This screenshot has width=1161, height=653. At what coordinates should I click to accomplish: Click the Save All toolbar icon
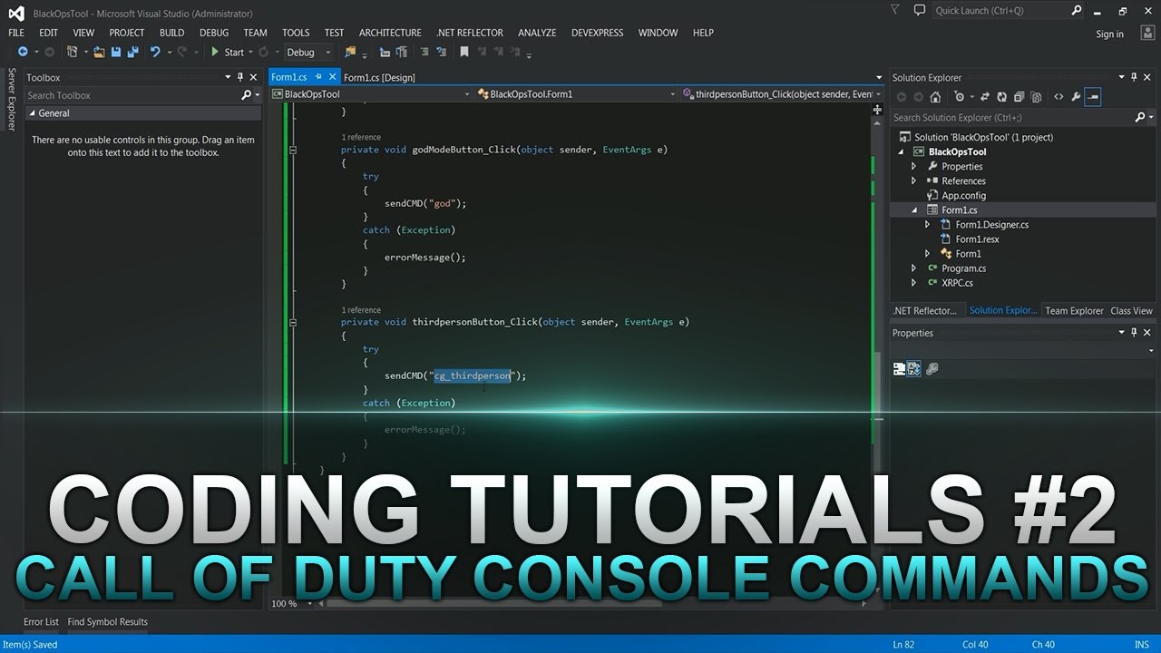pyautogui.click(x=132, y=53)
